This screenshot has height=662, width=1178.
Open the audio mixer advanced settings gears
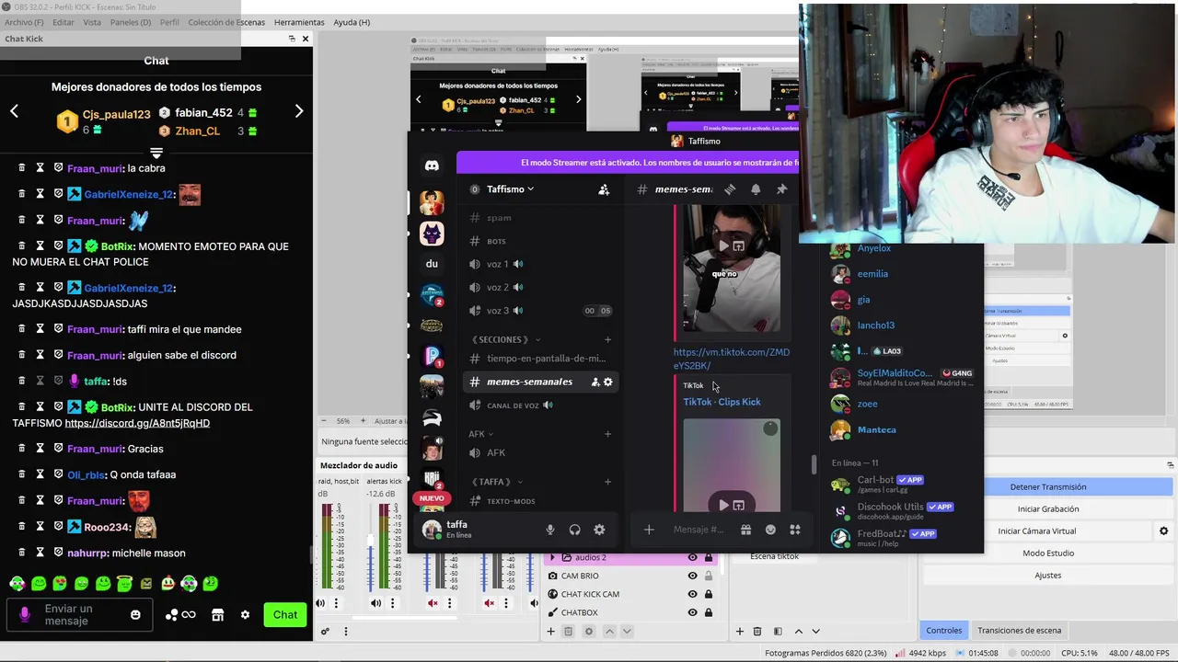click(x=325, y=632)
